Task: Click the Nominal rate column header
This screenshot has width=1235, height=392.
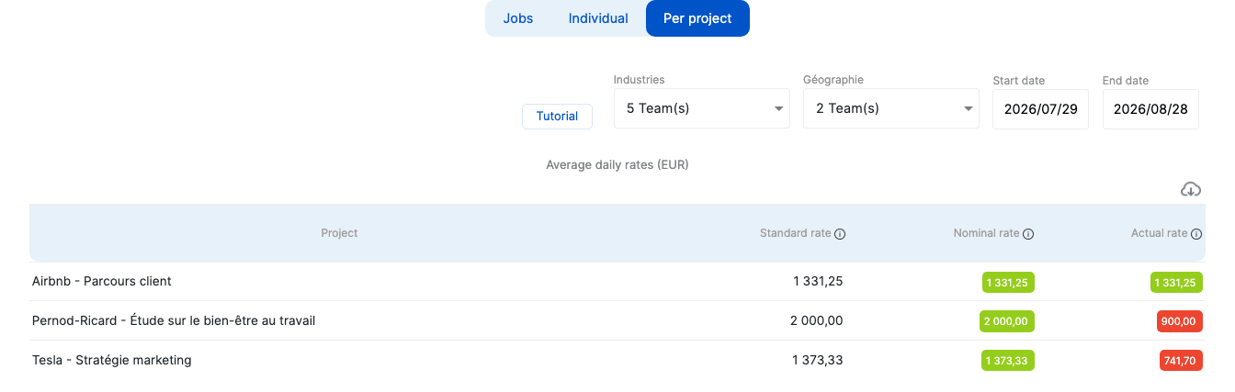Action: (986, 233)
